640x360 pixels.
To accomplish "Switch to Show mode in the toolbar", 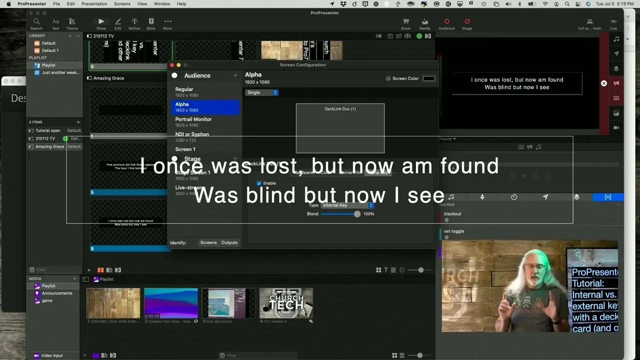I will [101, 22].
